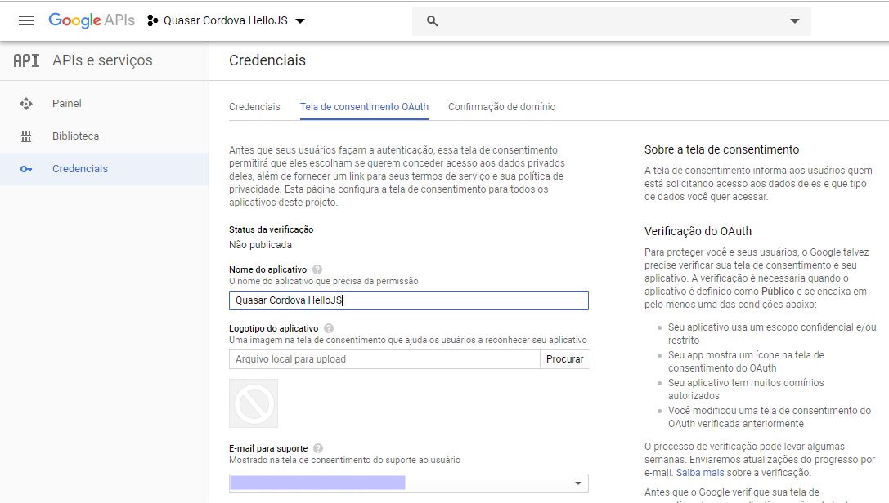Image resolution: width=889 pixels, height=503 pixels.
Task: Click the search magnifier icon
Action: tap(433, 21)
